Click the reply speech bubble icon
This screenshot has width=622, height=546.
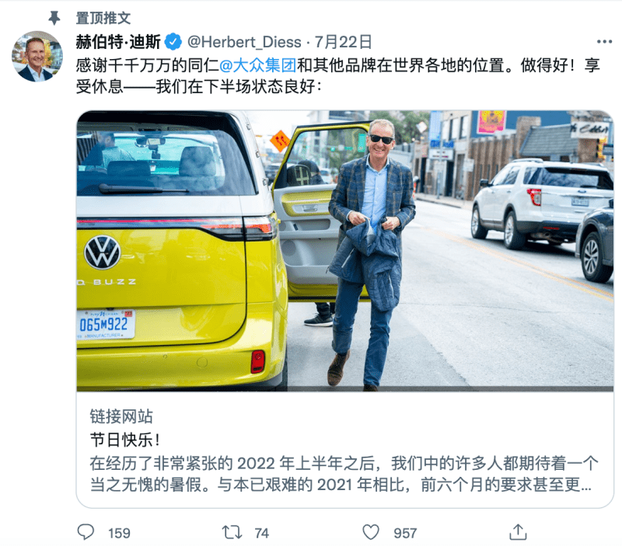pos(86,532)
